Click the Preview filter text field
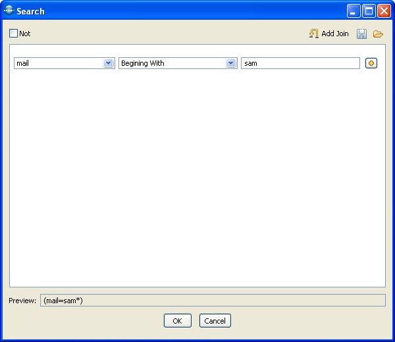The image size is (395, 342). [x=213, y=301]
